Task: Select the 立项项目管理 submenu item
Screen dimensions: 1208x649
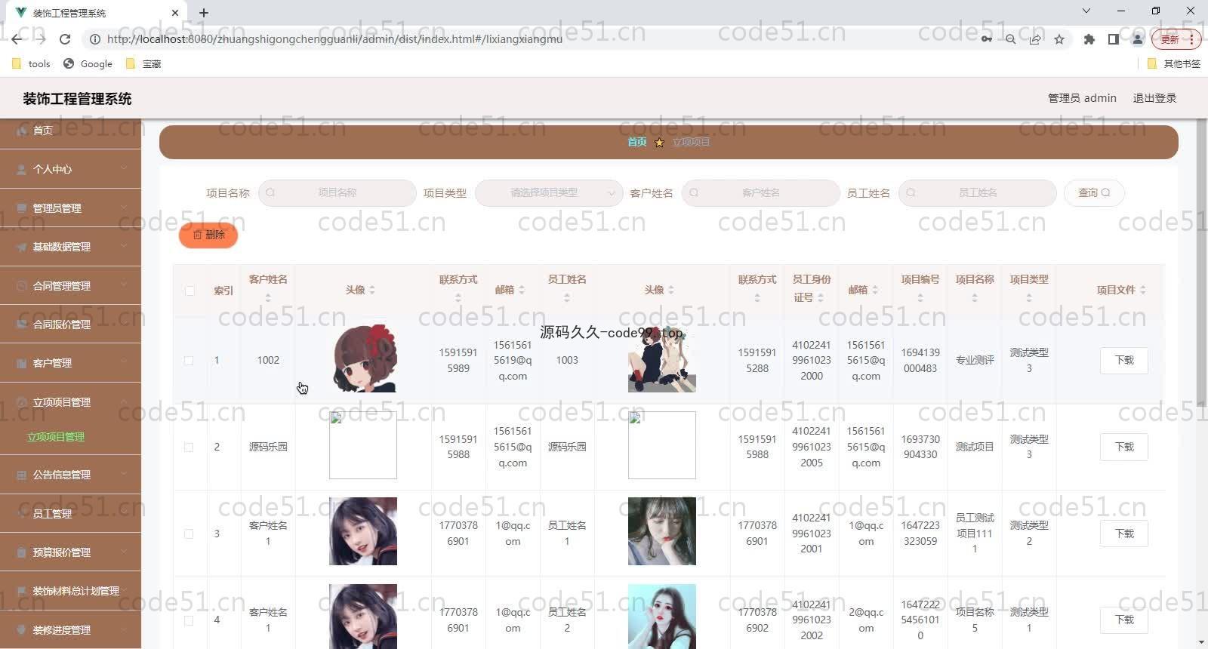Action: coord(56,437)
